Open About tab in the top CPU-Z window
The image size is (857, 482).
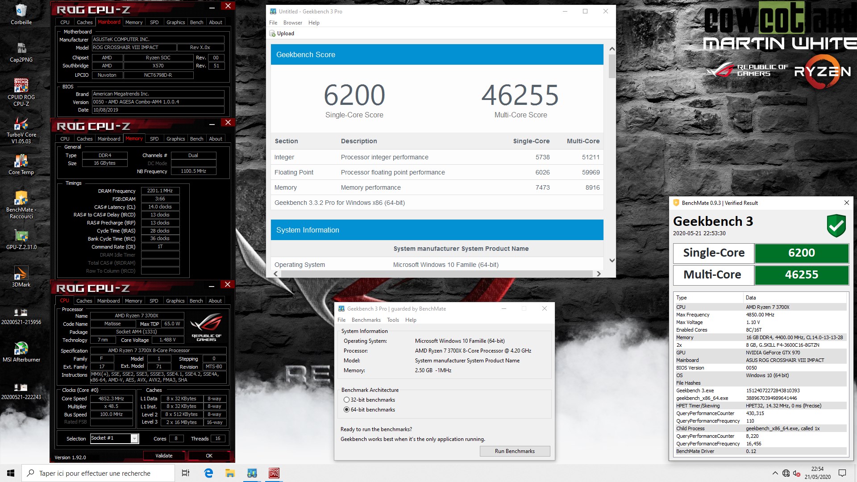point(216,22)
